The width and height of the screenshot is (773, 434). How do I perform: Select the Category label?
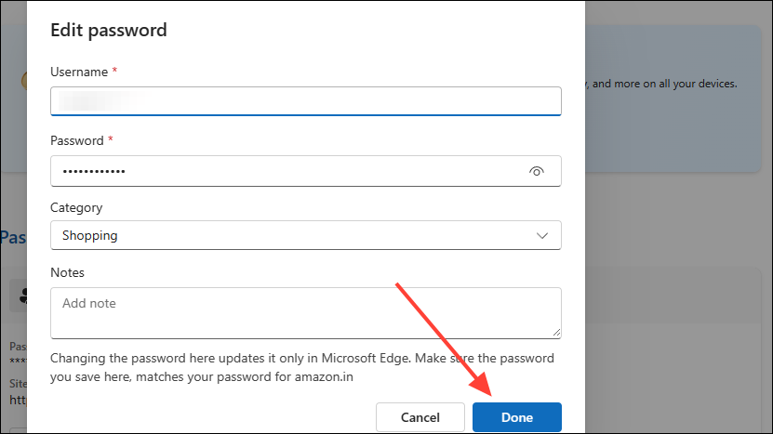click(76, 207)
